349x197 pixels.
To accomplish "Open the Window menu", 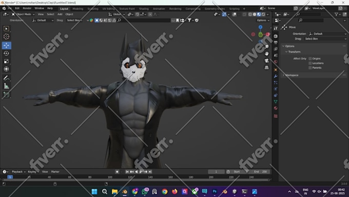I will 39,8.
